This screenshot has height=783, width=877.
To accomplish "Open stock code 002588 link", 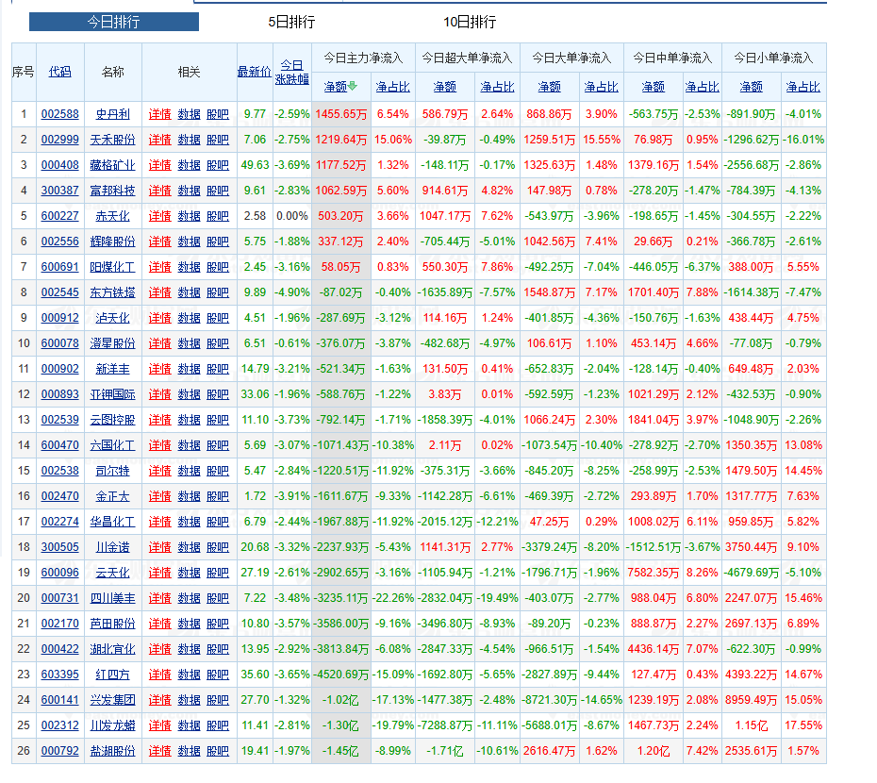I will tap(59, 114).
